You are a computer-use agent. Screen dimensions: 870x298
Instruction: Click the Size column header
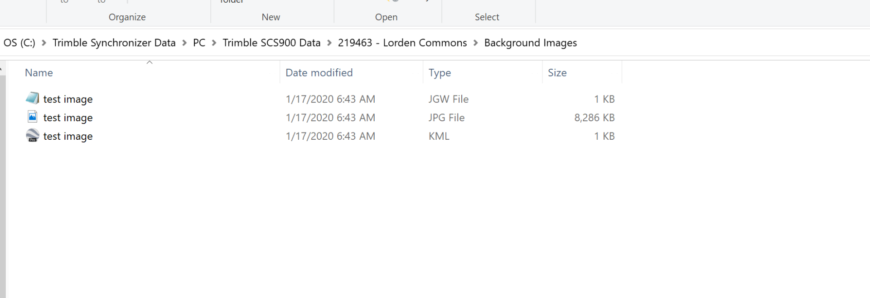click(x=557, y=72)
